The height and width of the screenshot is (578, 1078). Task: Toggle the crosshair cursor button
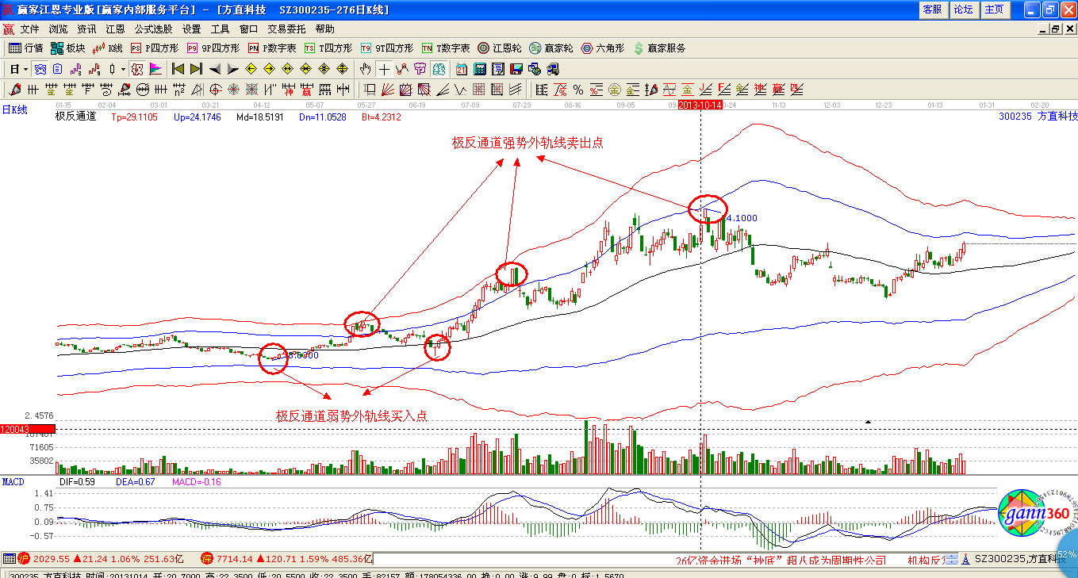(x=384, y=69)
